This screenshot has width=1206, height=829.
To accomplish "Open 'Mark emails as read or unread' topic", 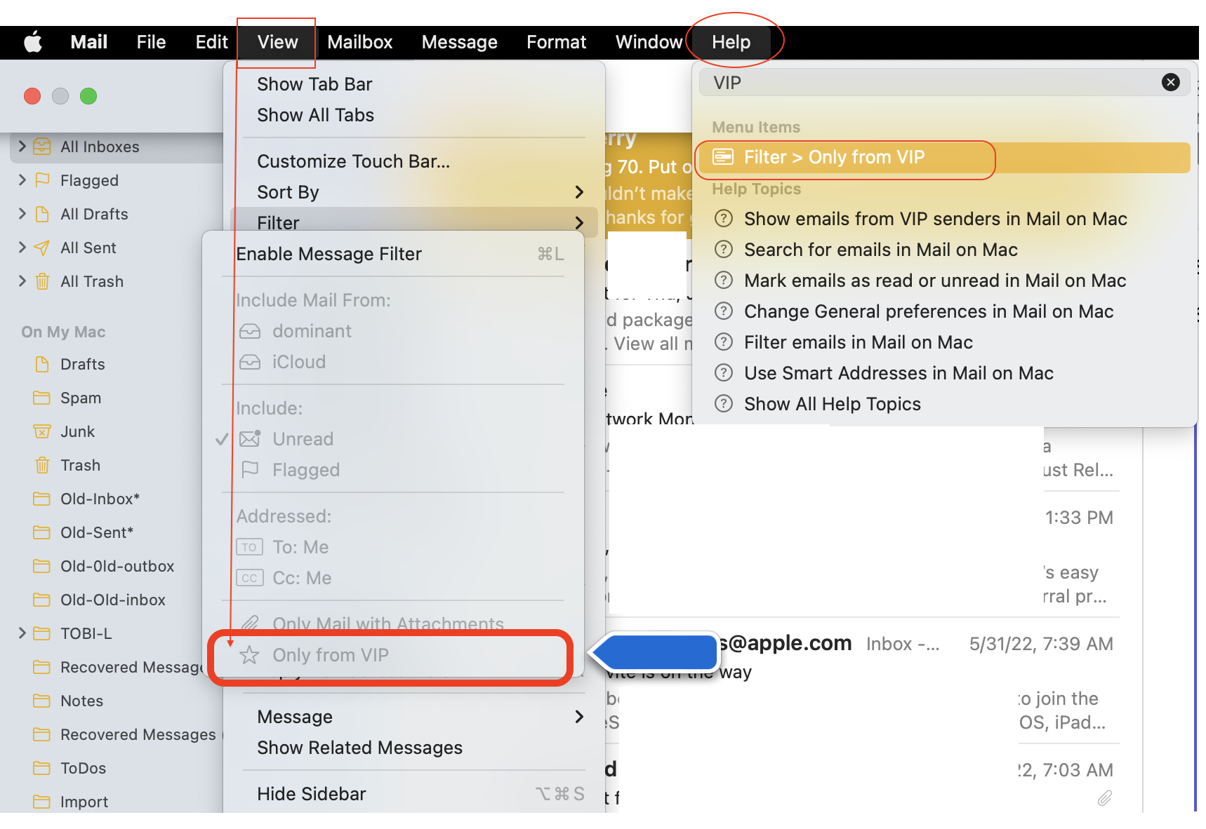I will tap(944, 281).
